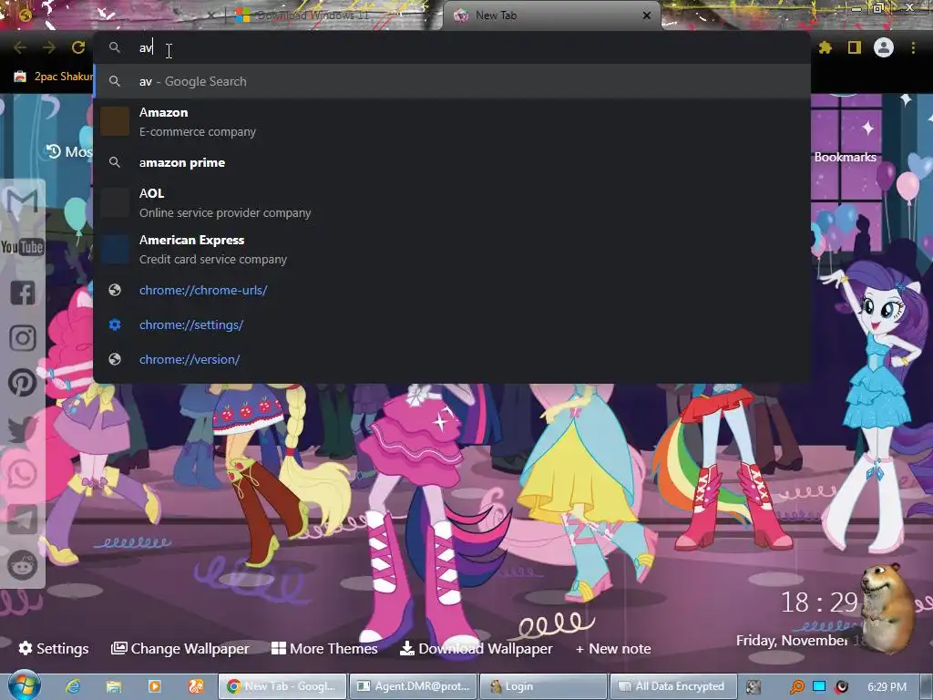Image resolution: width=933 pixels, height=700 pixels.
Task: Click the Windows Start orb
Action: (x=25, y=685)
